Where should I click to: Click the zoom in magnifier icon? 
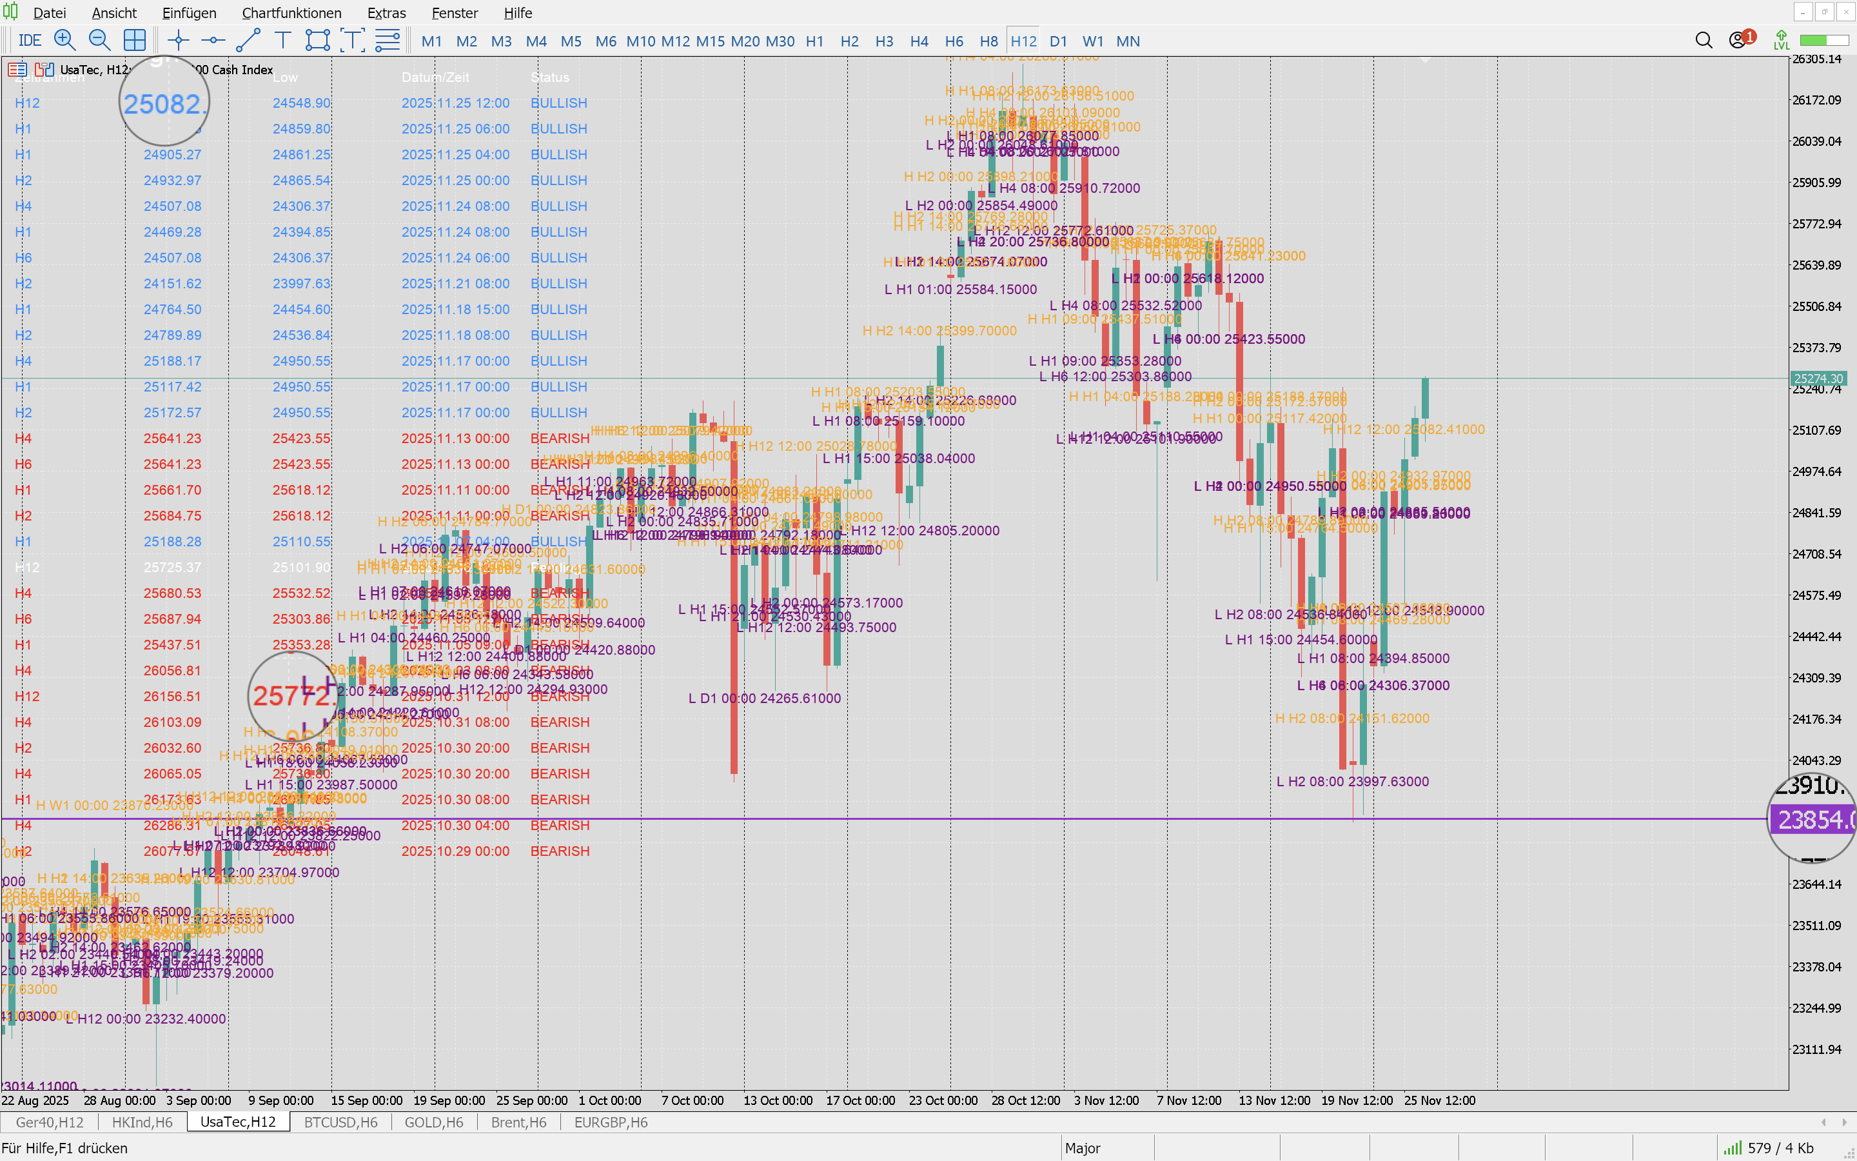point(64,41)
